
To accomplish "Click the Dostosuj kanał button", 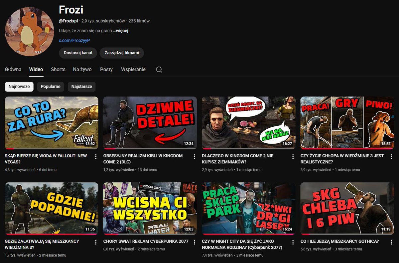I will coord(78,53).
